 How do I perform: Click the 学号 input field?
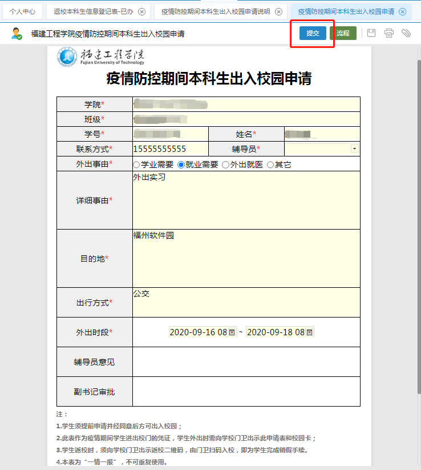pyautogui.click(x=171, y=134)
